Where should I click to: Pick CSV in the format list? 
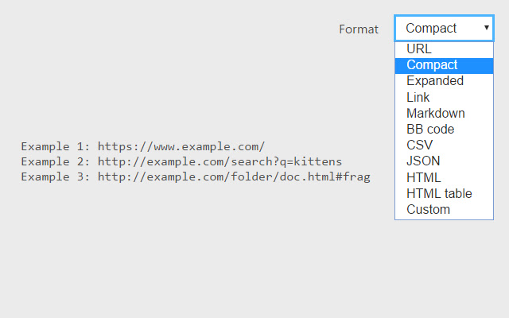point(419,145)
